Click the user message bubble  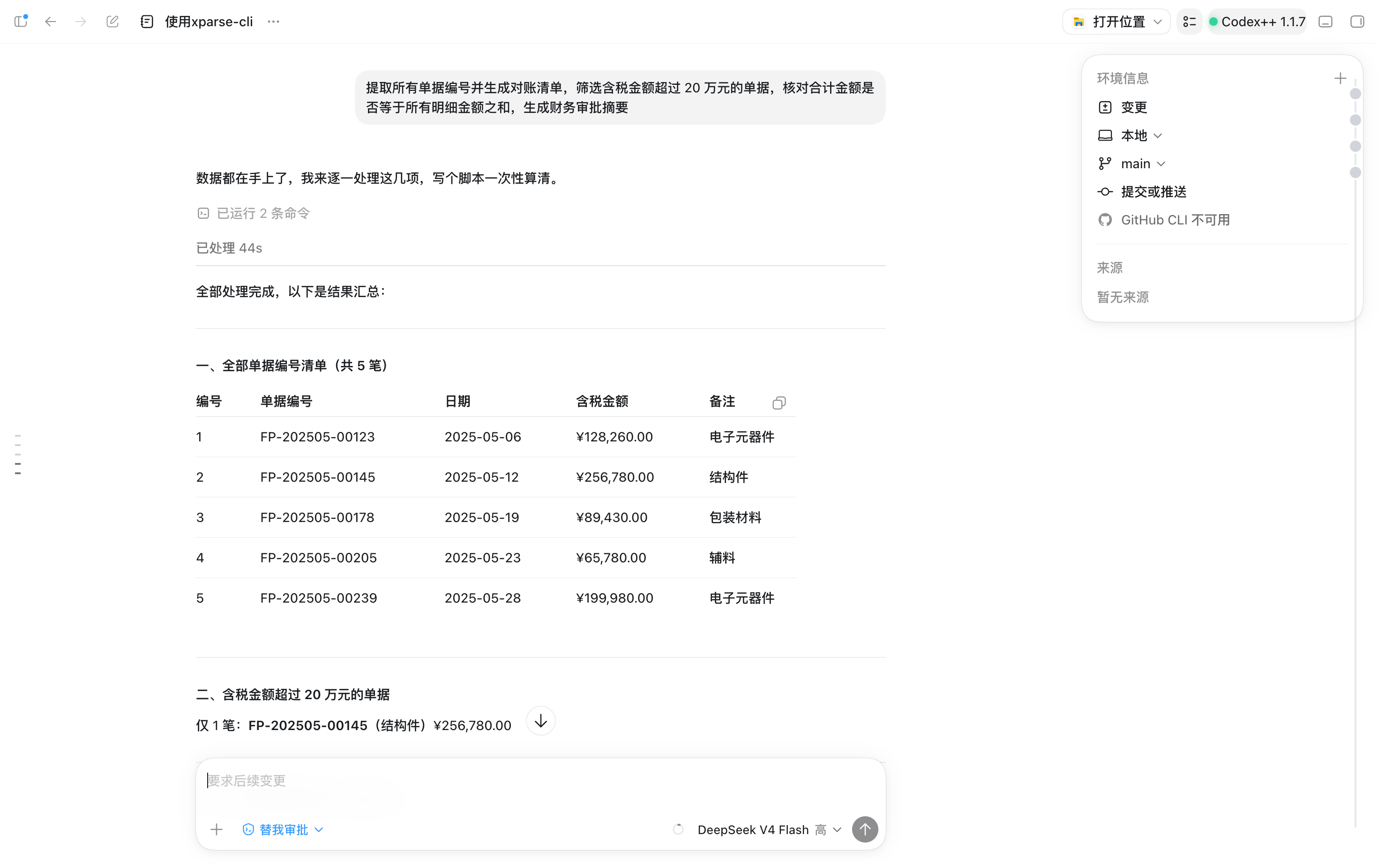pyautogui.click(x=620, y=97)
